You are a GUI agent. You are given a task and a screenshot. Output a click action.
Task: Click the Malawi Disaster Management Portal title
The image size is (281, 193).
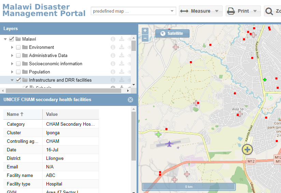44,10
